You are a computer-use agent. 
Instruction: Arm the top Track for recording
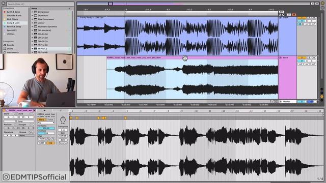point(314,18)
